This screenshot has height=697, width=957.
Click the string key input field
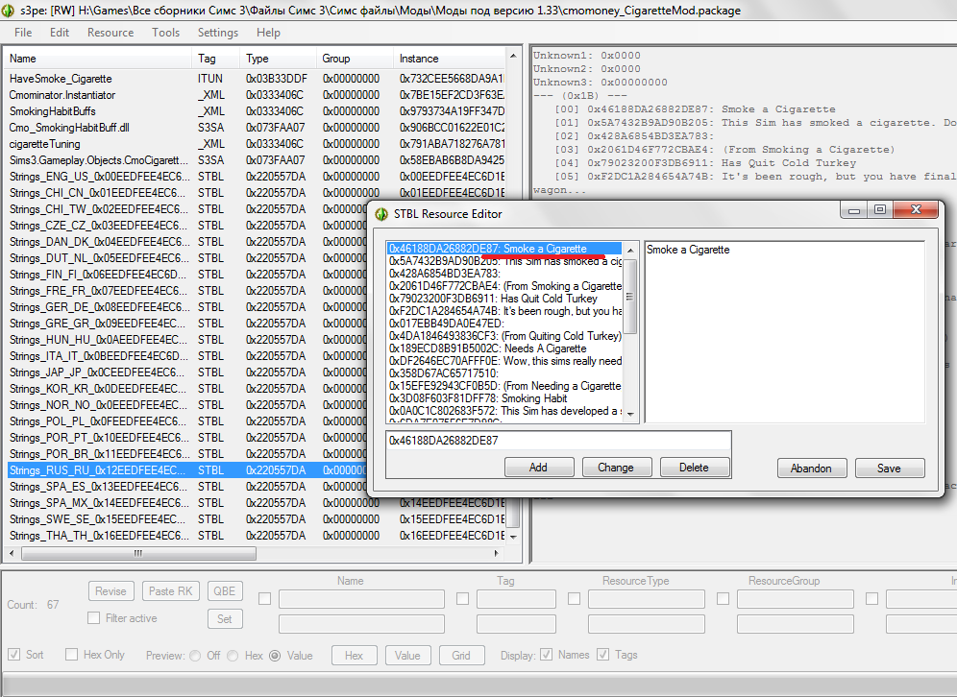557,441
